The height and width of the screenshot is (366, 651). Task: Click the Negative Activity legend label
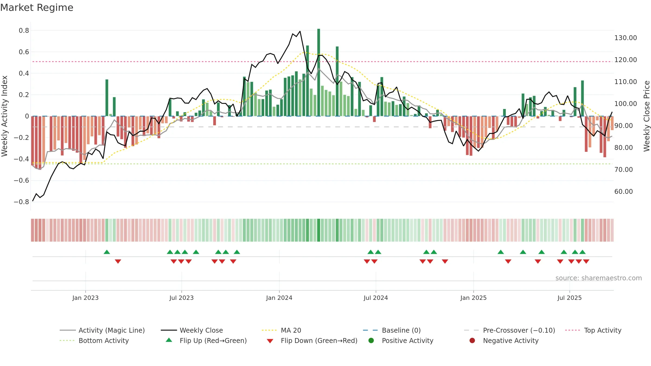[x=511, y=341]
